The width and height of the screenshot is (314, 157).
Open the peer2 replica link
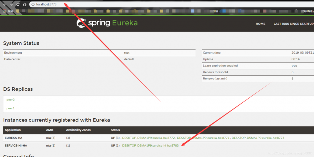(10, 100)
